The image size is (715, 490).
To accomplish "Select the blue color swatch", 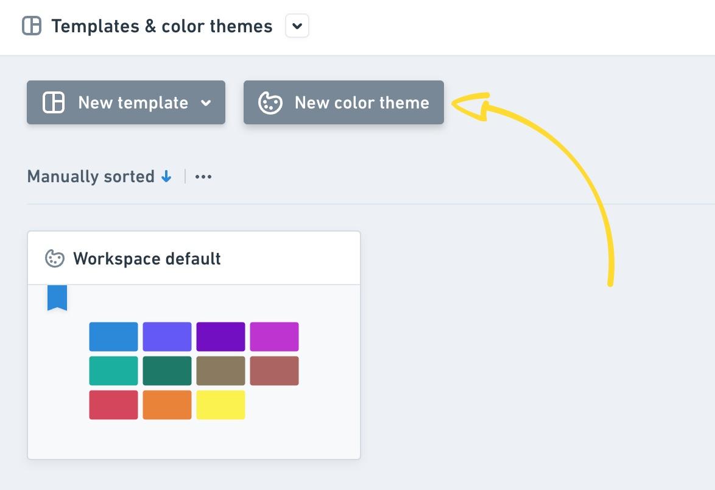I will tap(113, 337).
